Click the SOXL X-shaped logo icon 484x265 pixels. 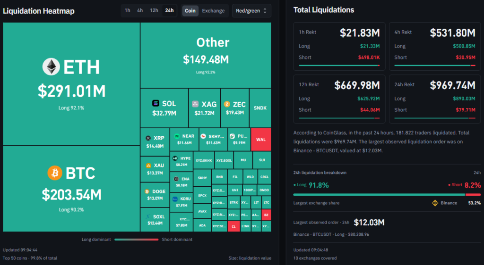(x=148, y=217)
